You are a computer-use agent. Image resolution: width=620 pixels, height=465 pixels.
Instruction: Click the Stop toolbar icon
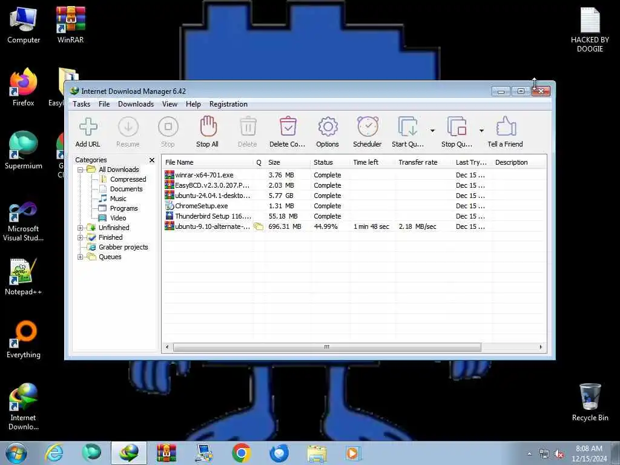168,127
